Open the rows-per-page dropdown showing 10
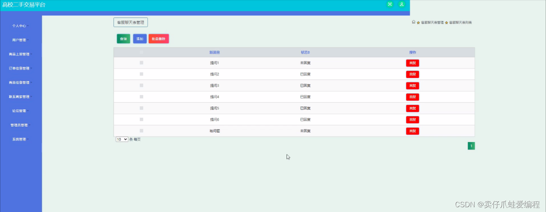This screenshot has height=212, width=546. tap(122, 139)
